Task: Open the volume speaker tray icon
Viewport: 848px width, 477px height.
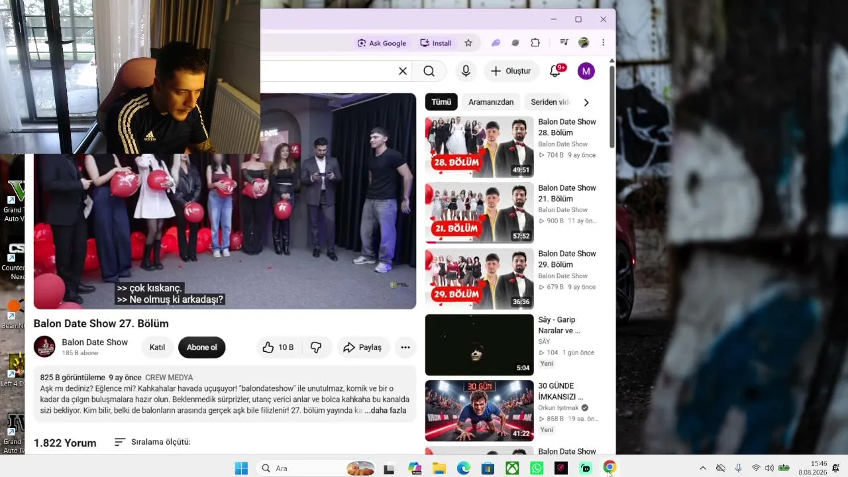Action: coord(769,468)
